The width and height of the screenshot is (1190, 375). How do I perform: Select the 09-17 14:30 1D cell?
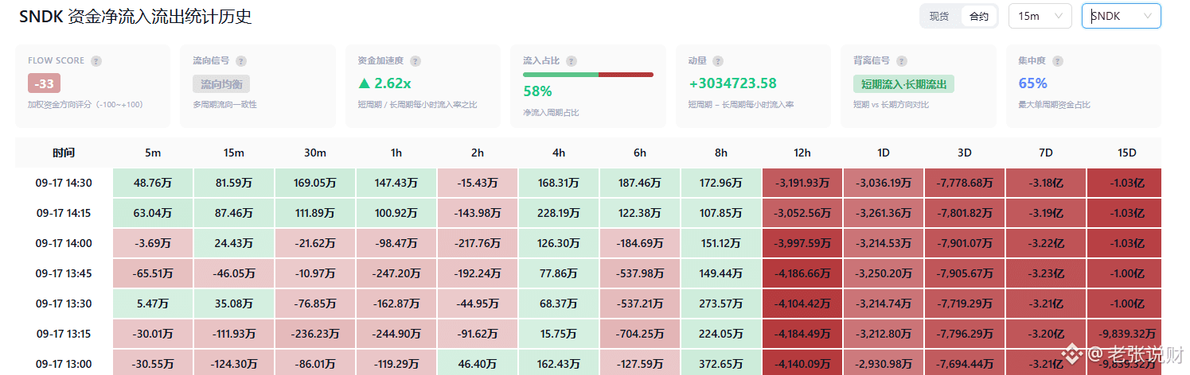coord(884,183)
